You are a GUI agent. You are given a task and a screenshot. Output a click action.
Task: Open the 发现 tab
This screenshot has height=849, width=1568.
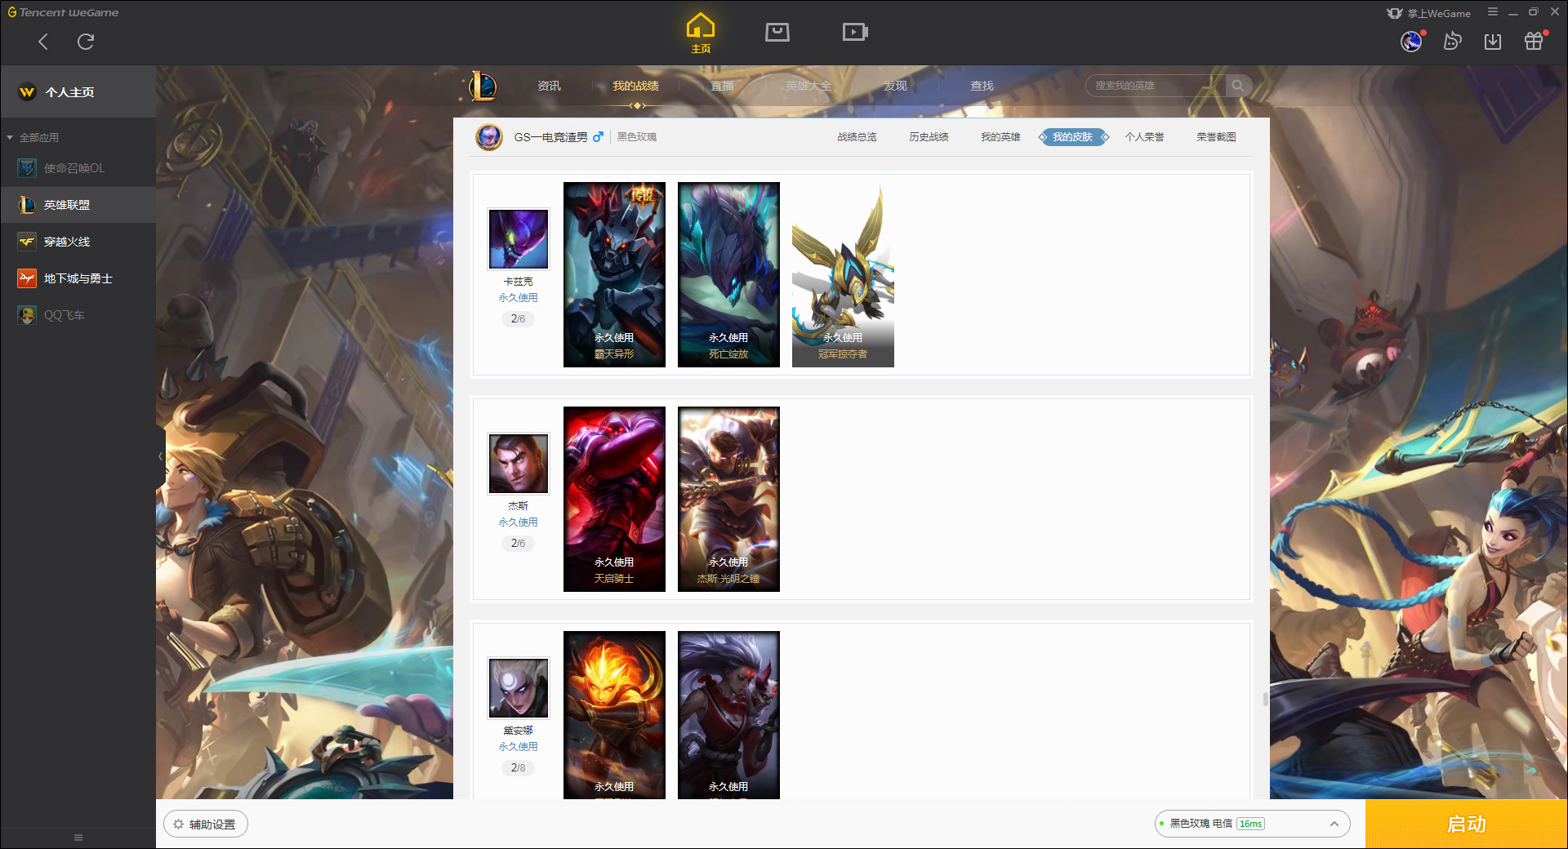point(895,86)
